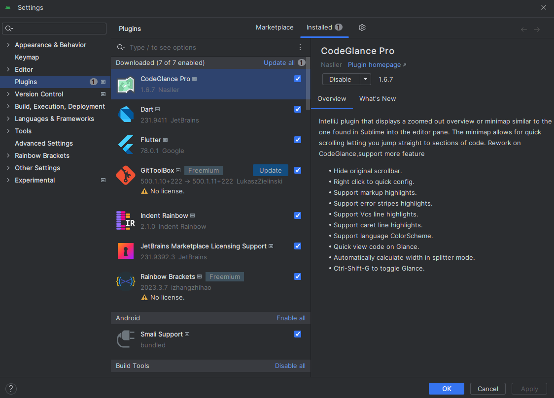Expand the Version Control node
Image resolution: width=554 pixels, height=398 pixels.
8,94
